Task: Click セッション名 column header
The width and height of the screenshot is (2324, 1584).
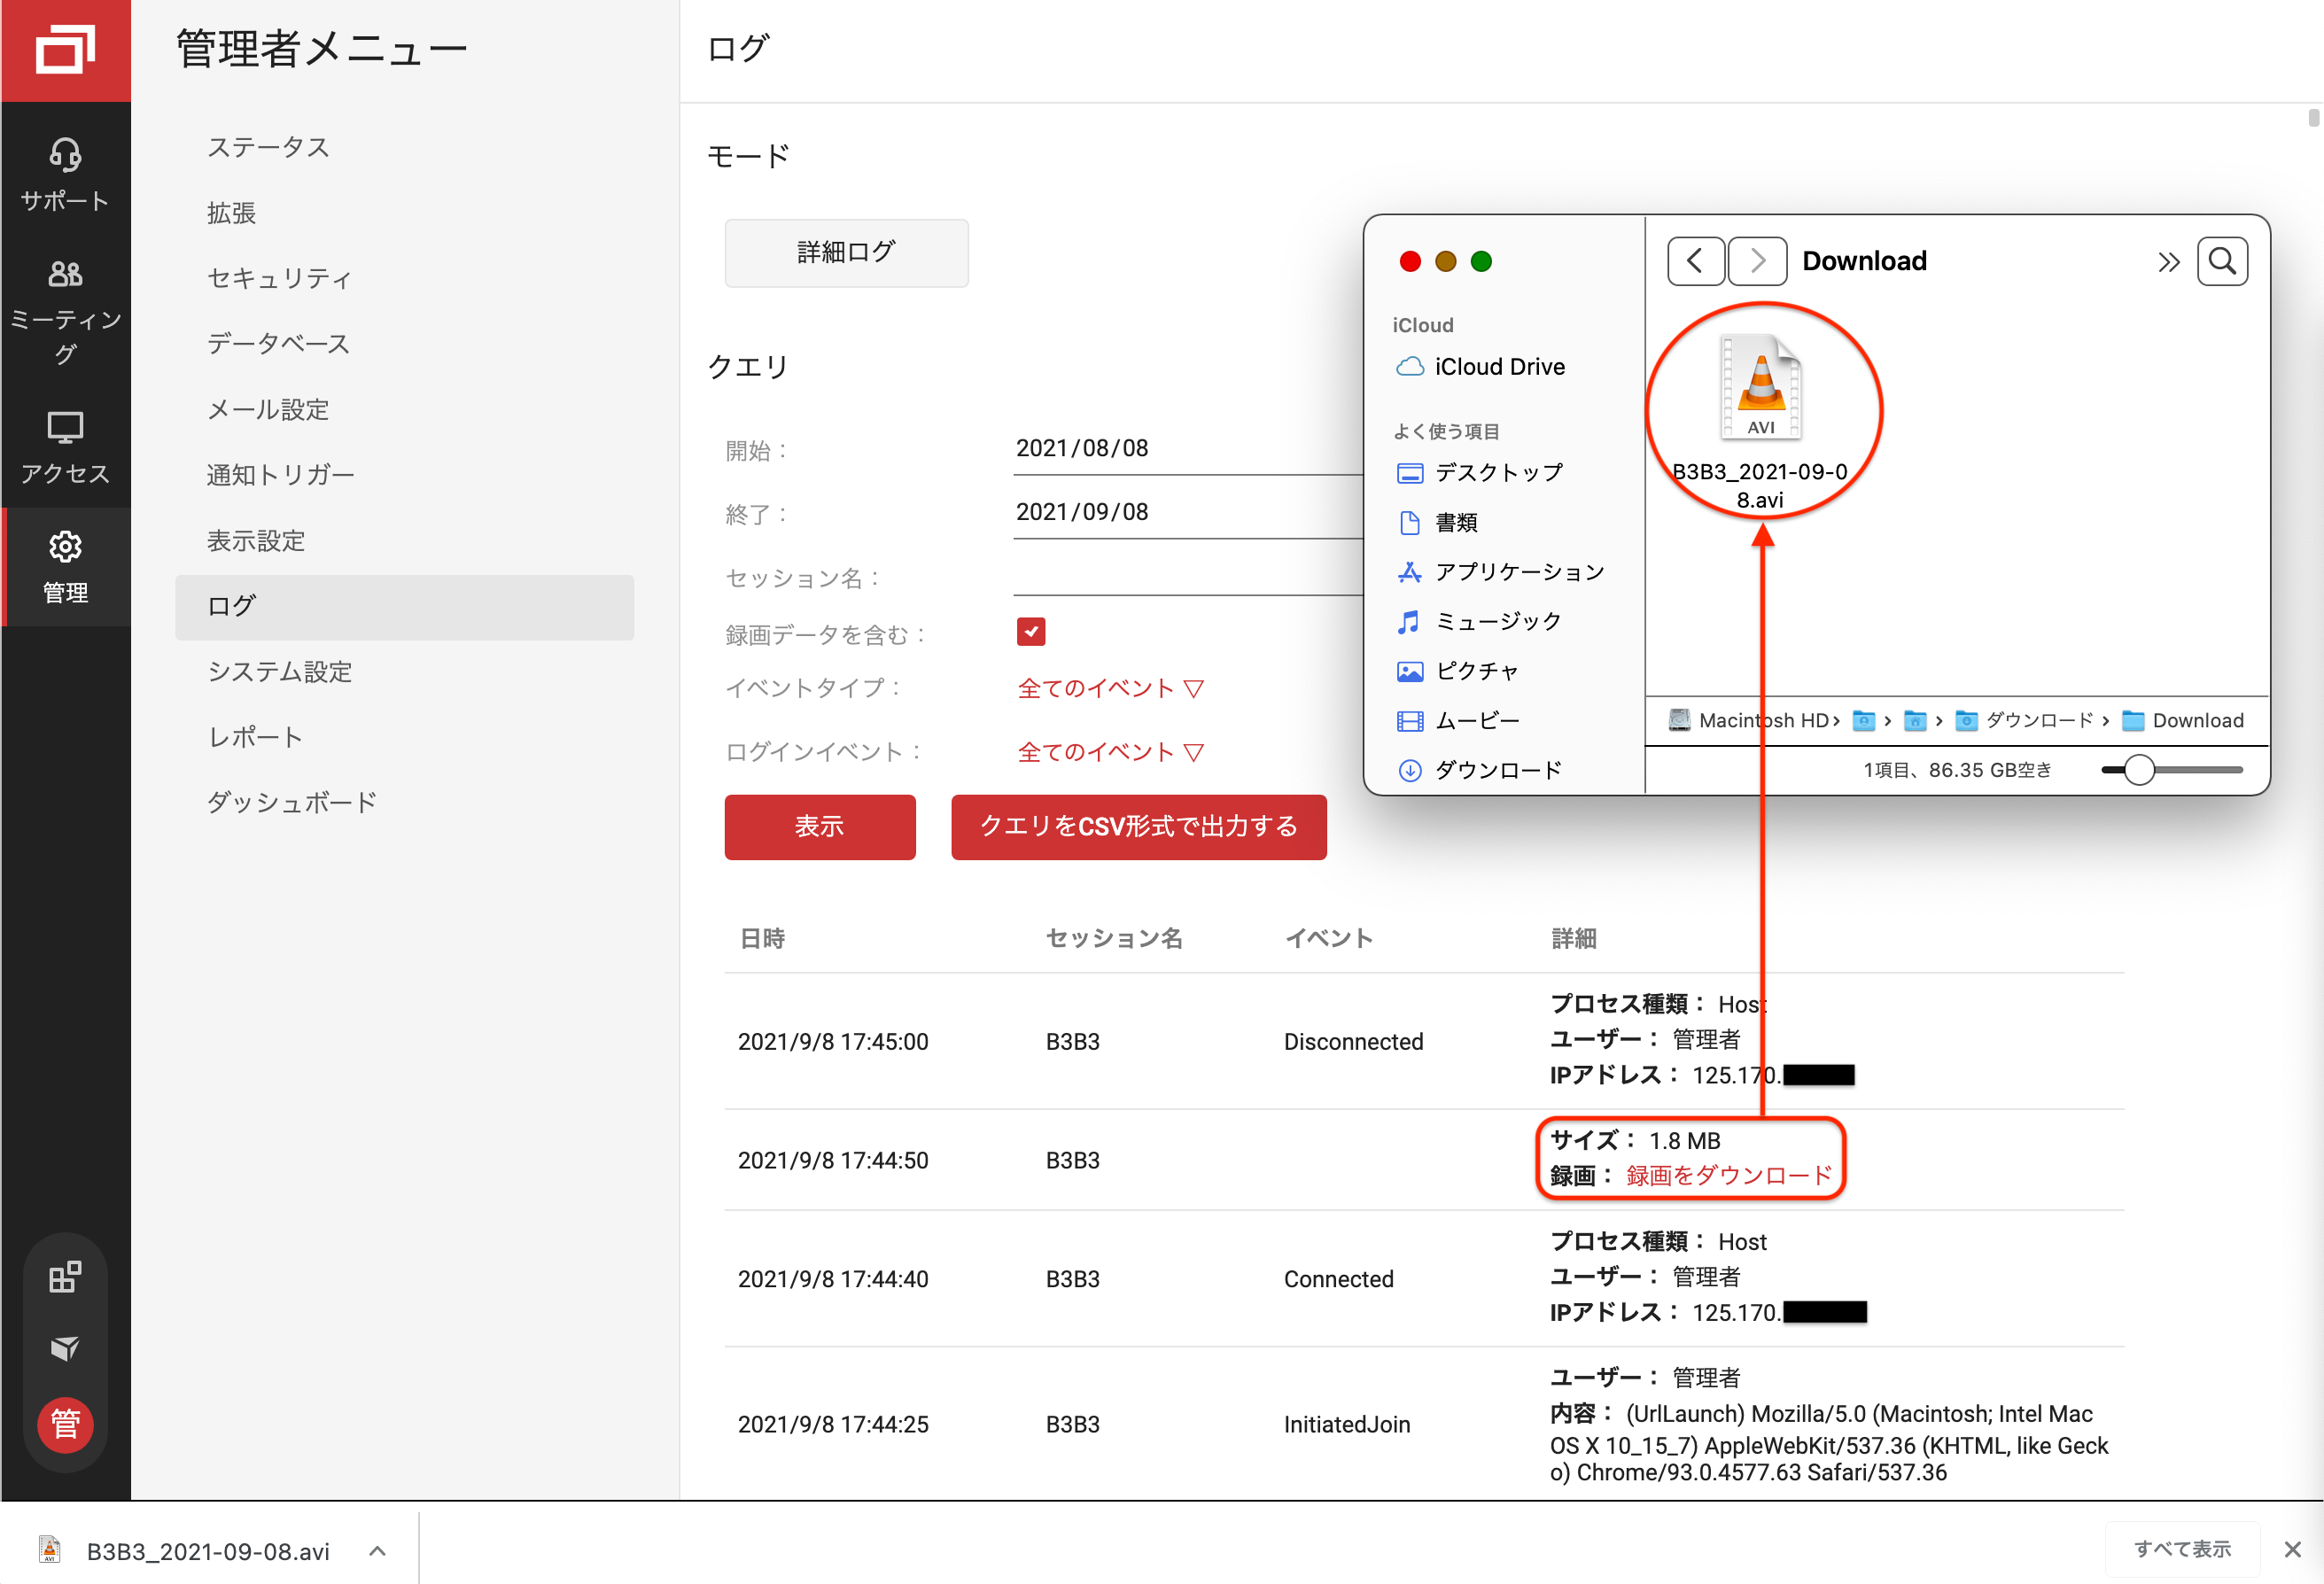Action: 1114,939
